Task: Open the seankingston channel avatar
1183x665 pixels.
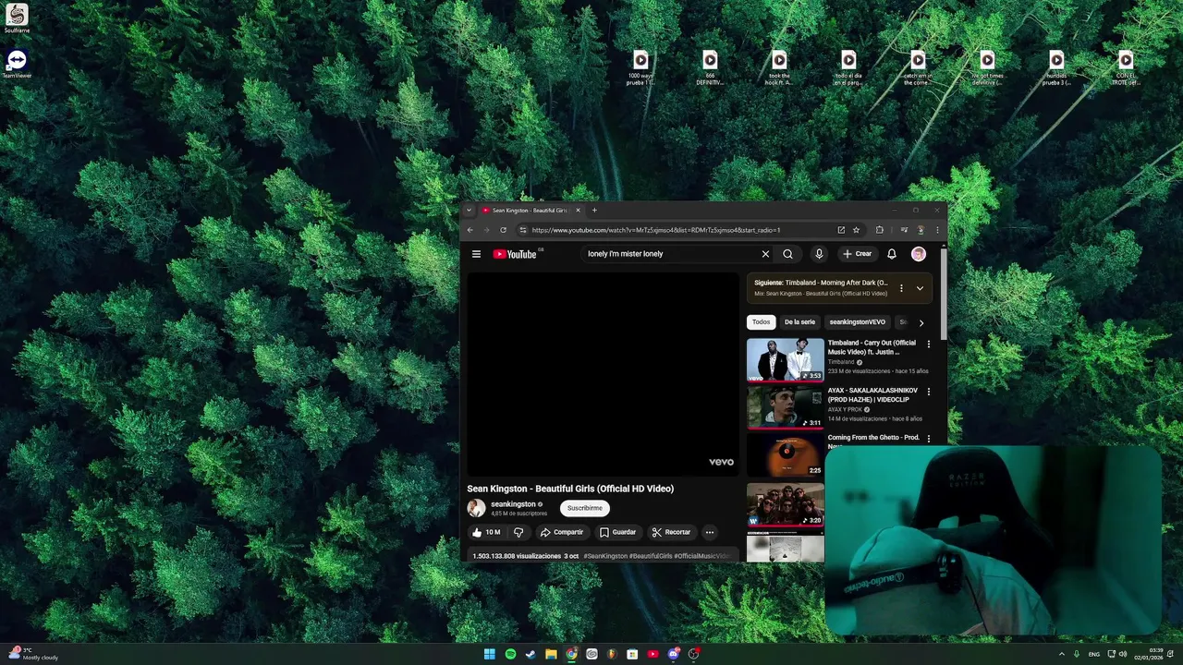Action: pos(476,508)
